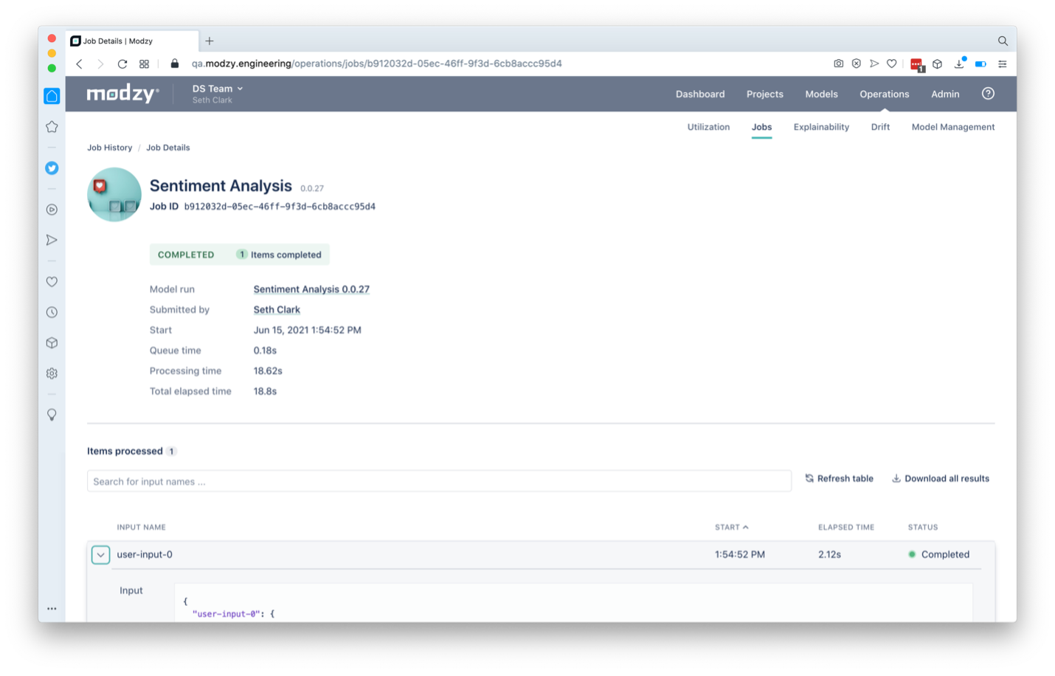
Task: Sort by the START column header
Action: tap(731, 528)
